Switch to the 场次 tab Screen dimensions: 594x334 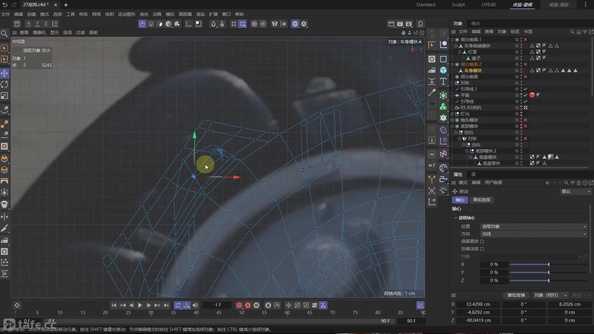coord(476,24)
